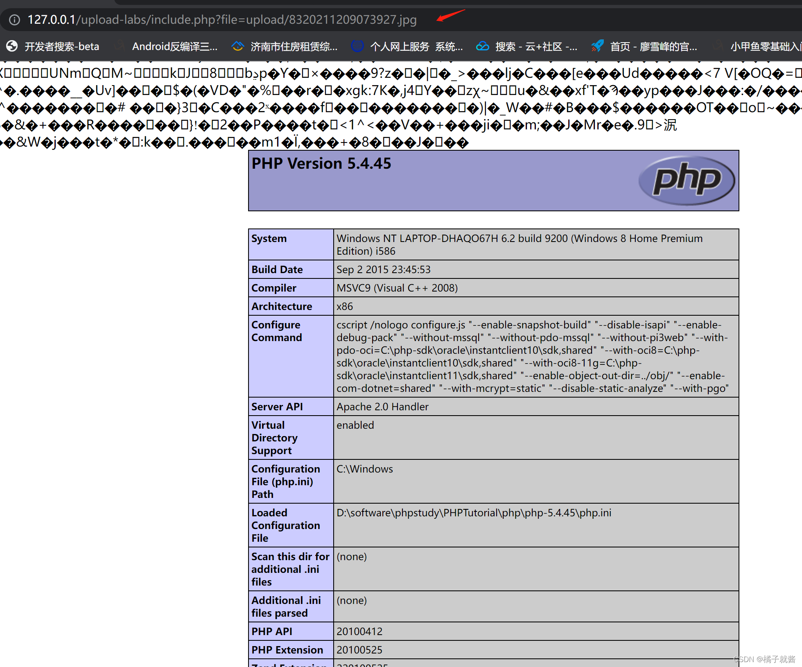
Task: Open the 首页 - 廖雪峰的官... bookmark
Action: 653,47
